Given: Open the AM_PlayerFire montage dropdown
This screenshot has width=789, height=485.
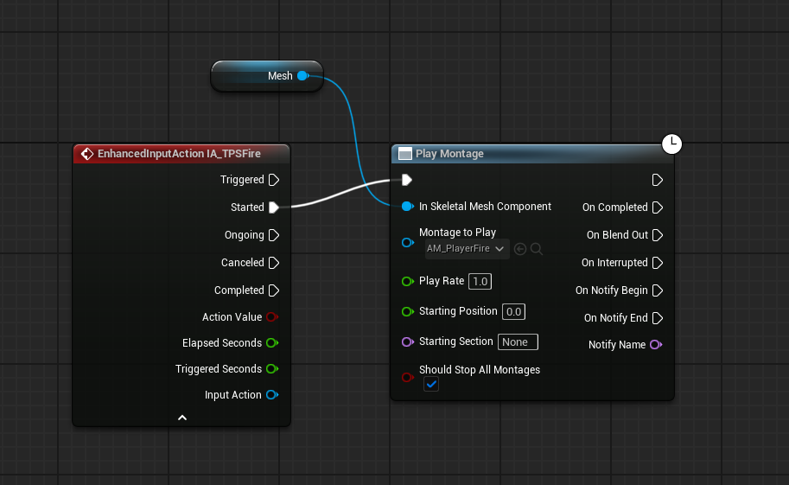Looking at the screenshot, I should (x=467, y=249).
